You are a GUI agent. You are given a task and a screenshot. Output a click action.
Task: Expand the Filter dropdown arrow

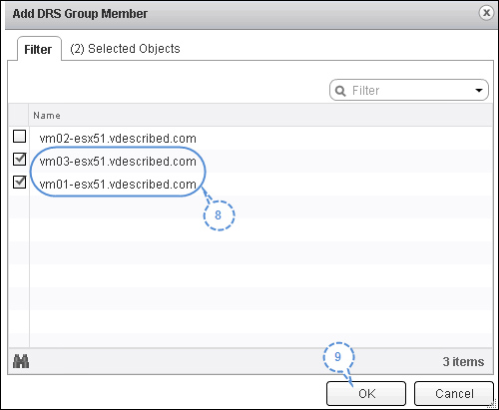click(x=479, y=90)
